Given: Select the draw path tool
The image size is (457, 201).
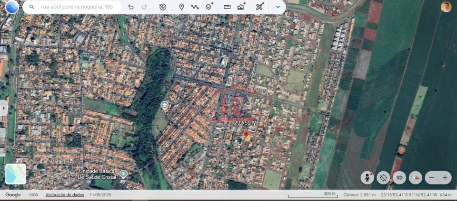Looking at the screenshot, I should pos(195,7).
